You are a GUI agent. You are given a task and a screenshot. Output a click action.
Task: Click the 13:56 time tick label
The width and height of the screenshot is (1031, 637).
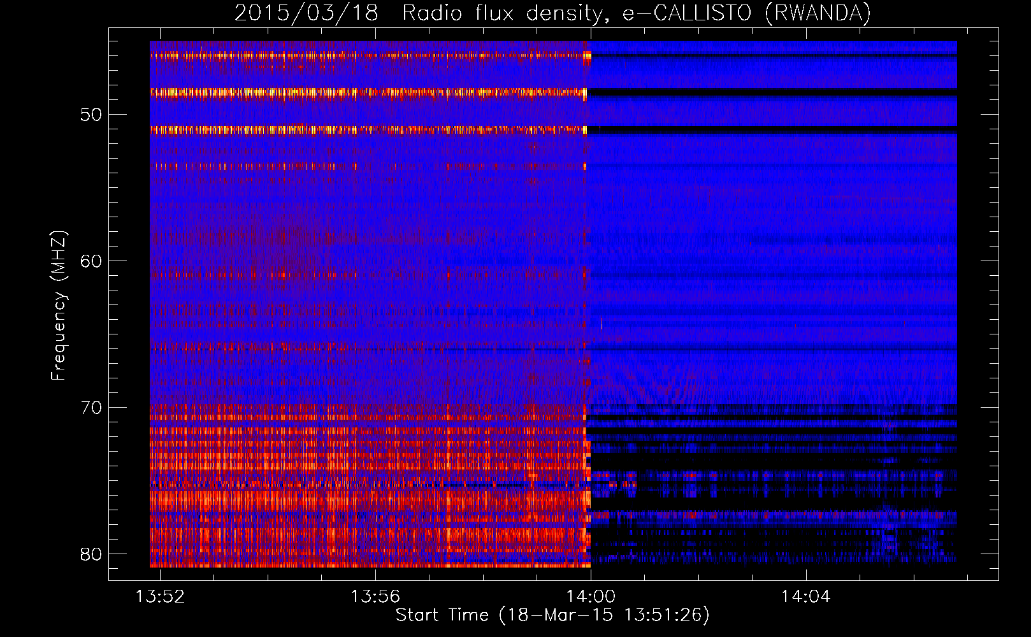click(375, 596)
